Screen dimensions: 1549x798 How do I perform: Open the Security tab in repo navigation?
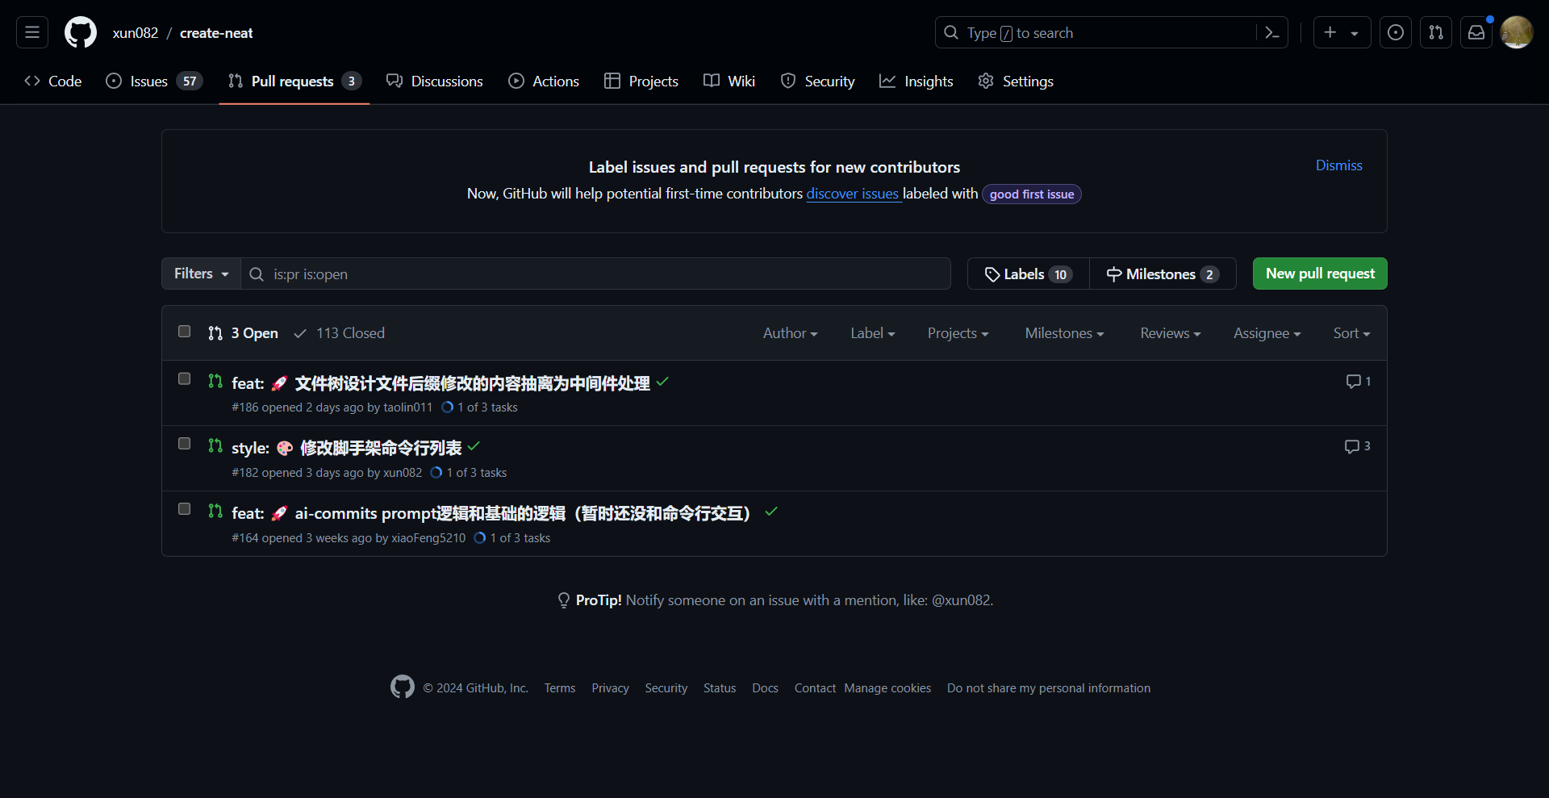coord(817,81)
